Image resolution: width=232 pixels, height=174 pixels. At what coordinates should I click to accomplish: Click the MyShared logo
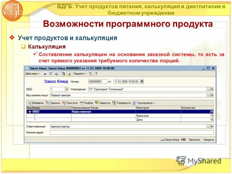pos(200,161)
